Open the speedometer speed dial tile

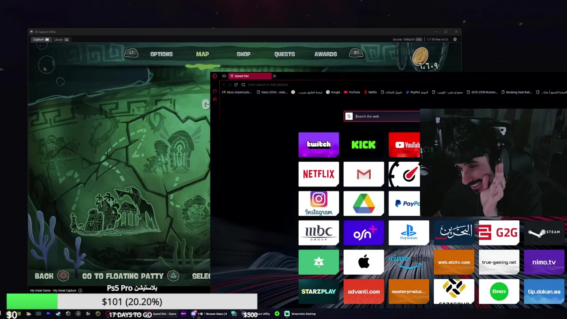click(x=404, y=174)
